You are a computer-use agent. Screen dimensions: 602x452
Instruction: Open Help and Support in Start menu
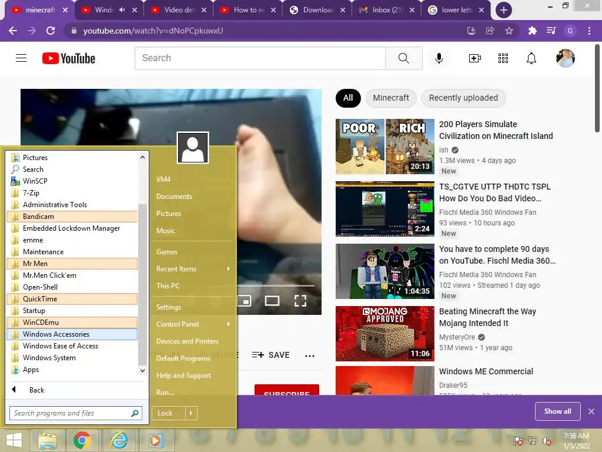pos(183,375)
